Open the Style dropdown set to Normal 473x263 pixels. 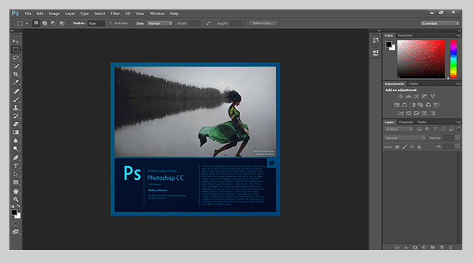(x=160, y=23)
